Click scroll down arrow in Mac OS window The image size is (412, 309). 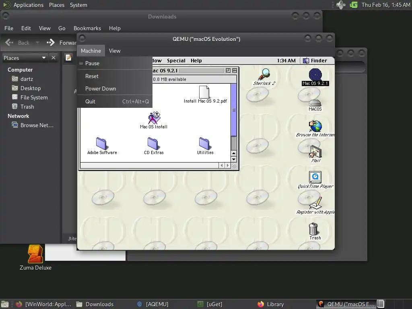pyautogui.click(x=234, y=159)
